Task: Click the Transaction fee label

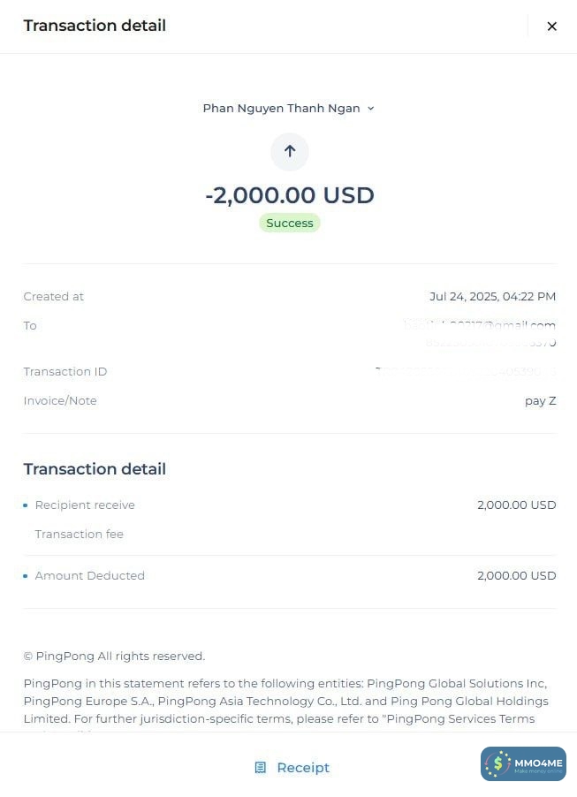Action: [80, 535]
